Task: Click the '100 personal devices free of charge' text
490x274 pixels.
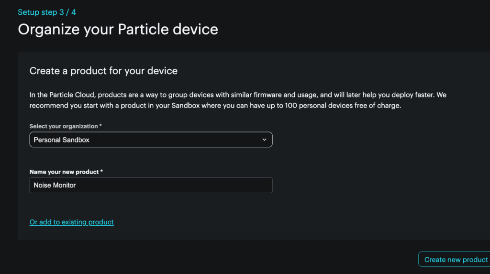Action: click(343, 106)
